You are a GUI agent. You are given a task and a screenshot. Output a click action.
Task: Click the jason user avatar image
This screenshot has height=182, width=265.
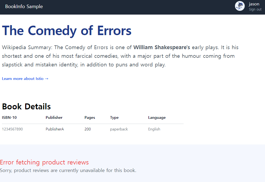tap(240, 6)
